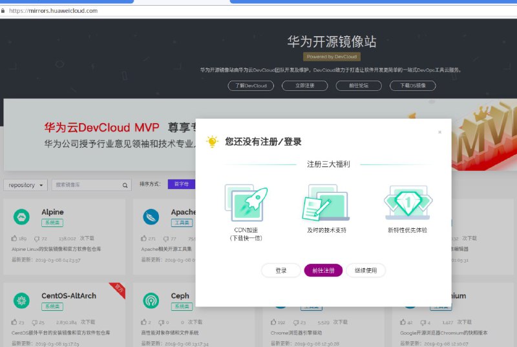Click the Ceph logo icon
The height and width of the screenshot is (347, 517).
[151, 301]
